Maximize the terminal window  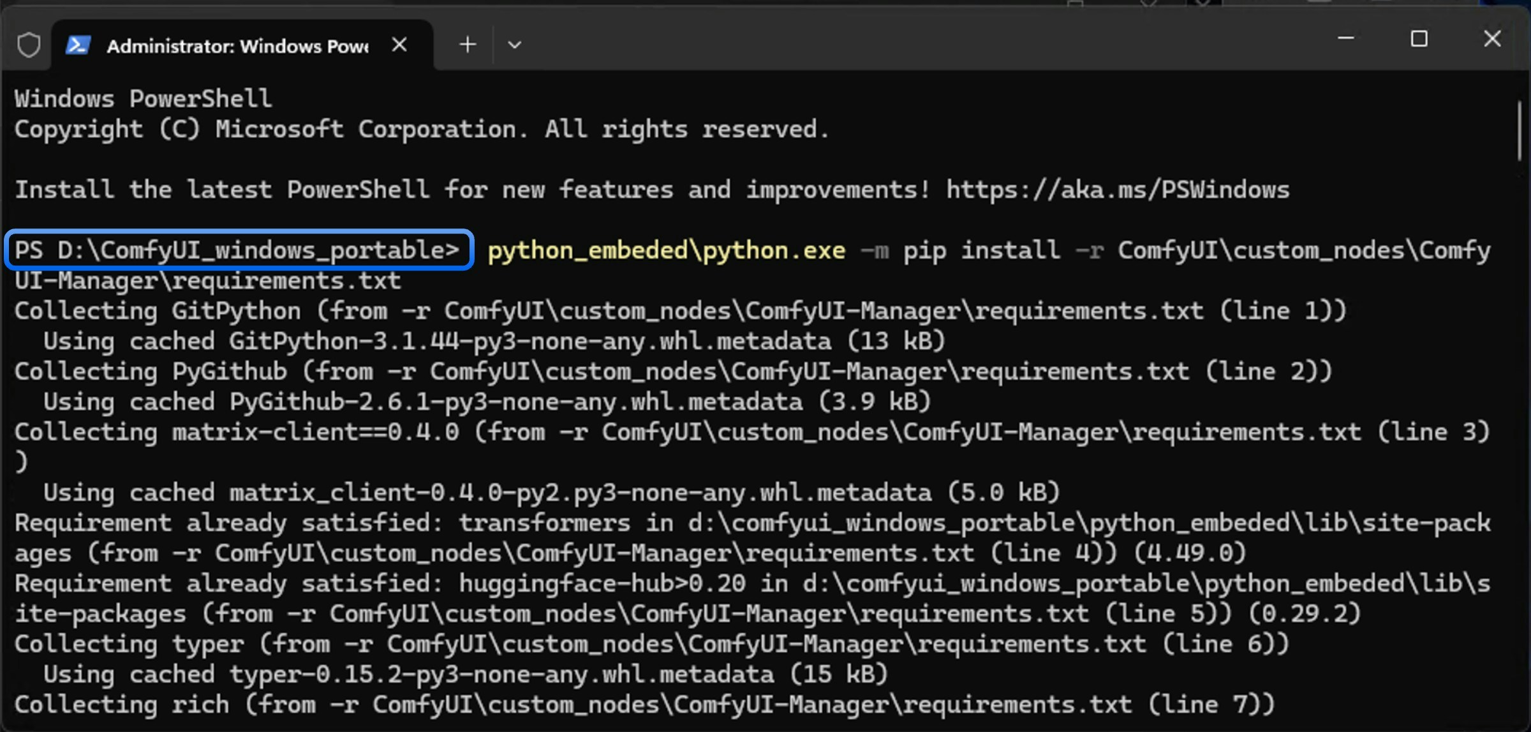point(1419,39)
